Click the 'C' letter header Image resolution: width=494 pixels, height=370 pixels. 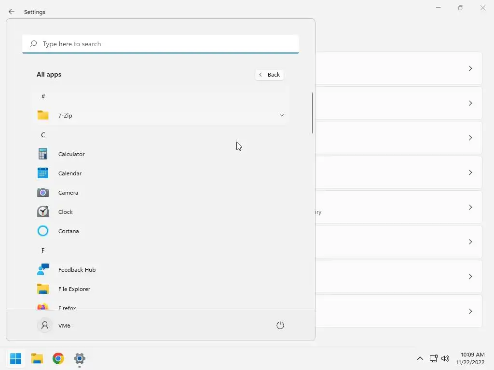click(43, 135)
